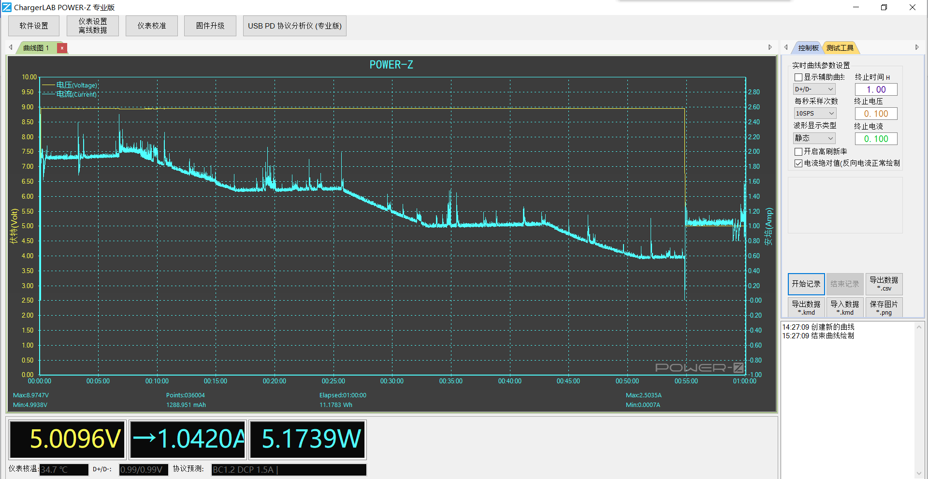Click log entry 14:27:09 创建新的曲线

click(818, 327)
